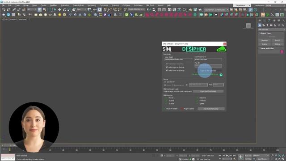Open the Selected key filter dropdown
The height and width of the screenshot is (161, 286).
click(x=261, y=156)
